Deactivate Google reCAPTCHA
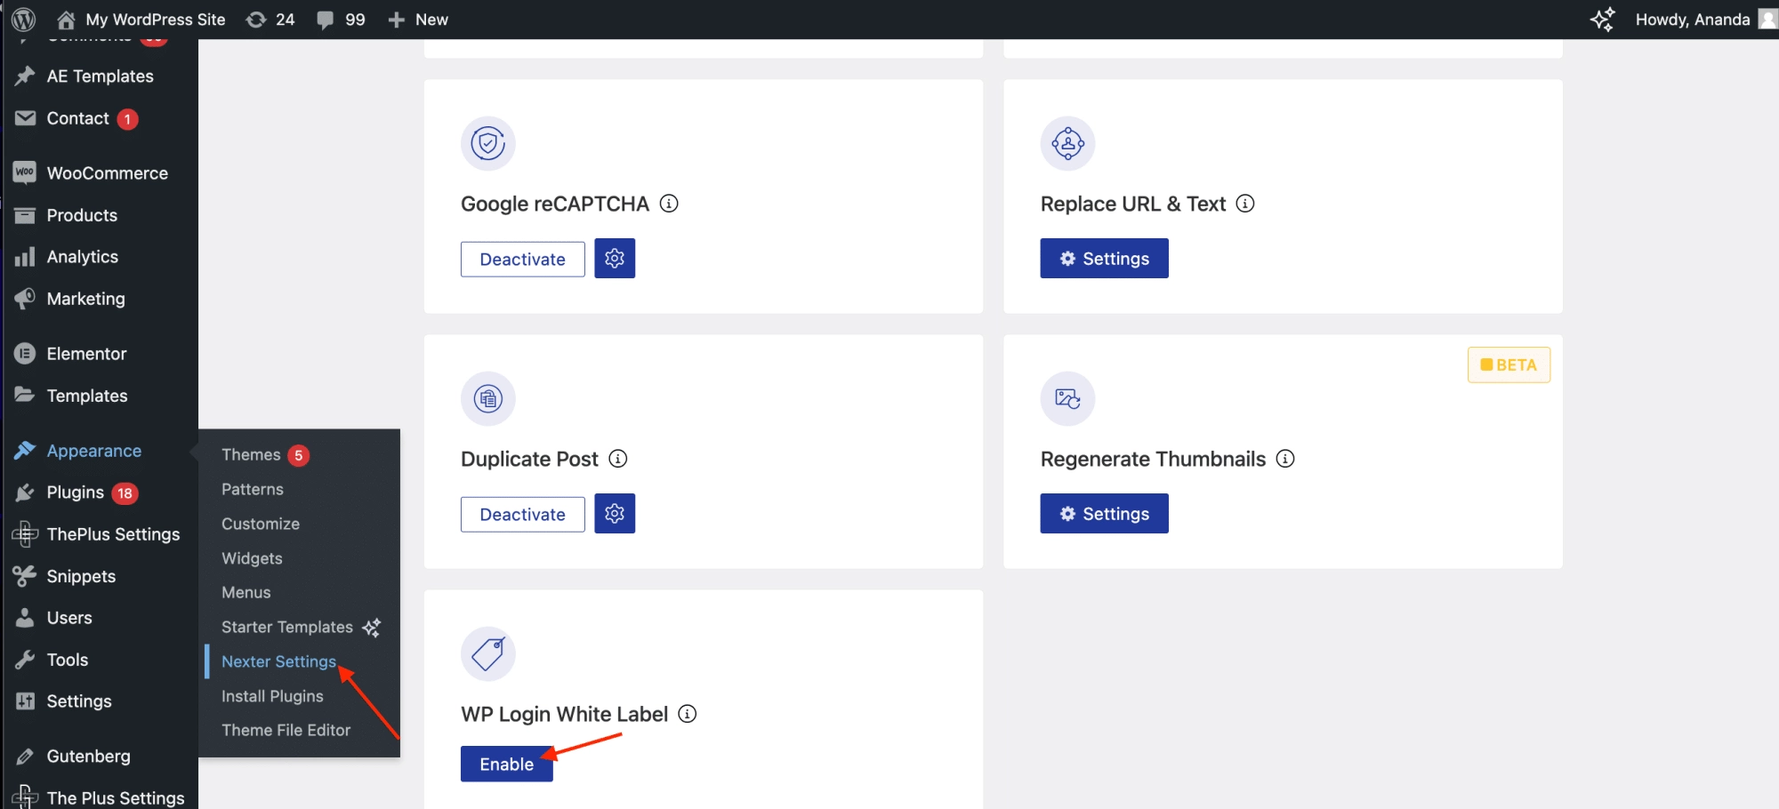1779x809 pixels. coord(522,259)
